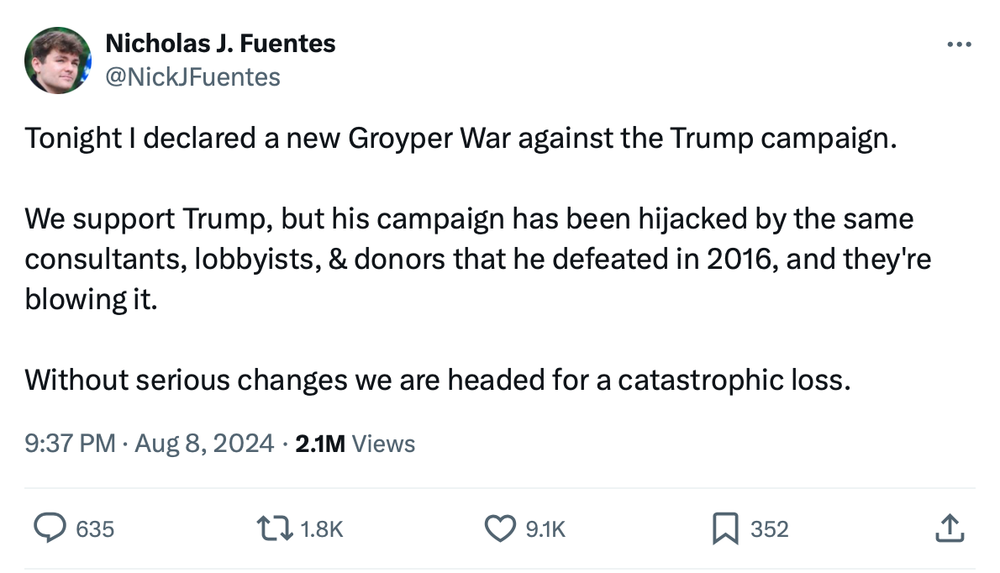Screen dimensions: 1000x573
Task: Open the Nicholas J. Fuentes display name
Action: tap(220, 44)
